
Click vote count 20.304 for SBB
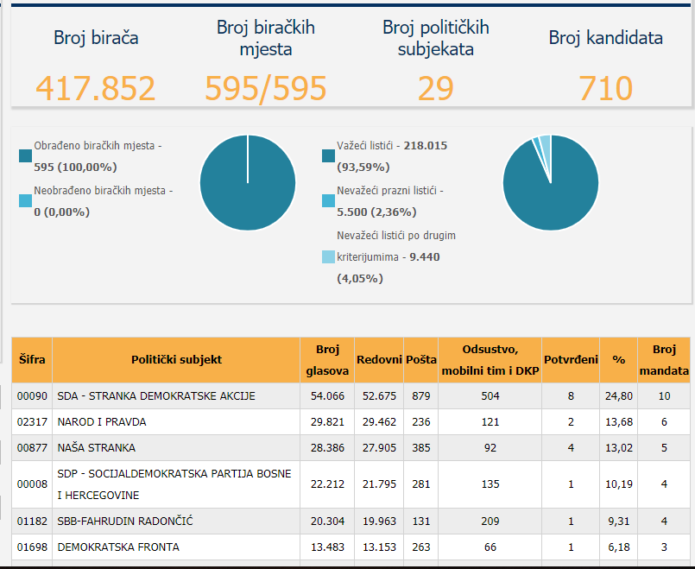327,522
